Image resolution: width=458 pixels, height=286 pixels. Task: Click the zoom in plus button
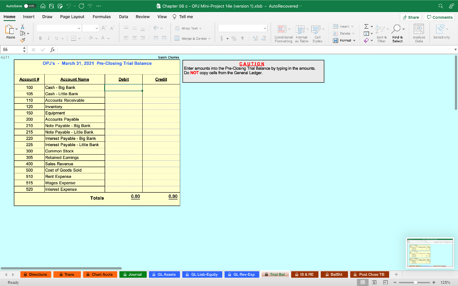(434, 282)
